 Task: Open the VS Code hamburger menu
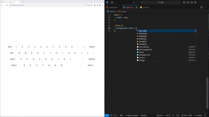point(112,2)
